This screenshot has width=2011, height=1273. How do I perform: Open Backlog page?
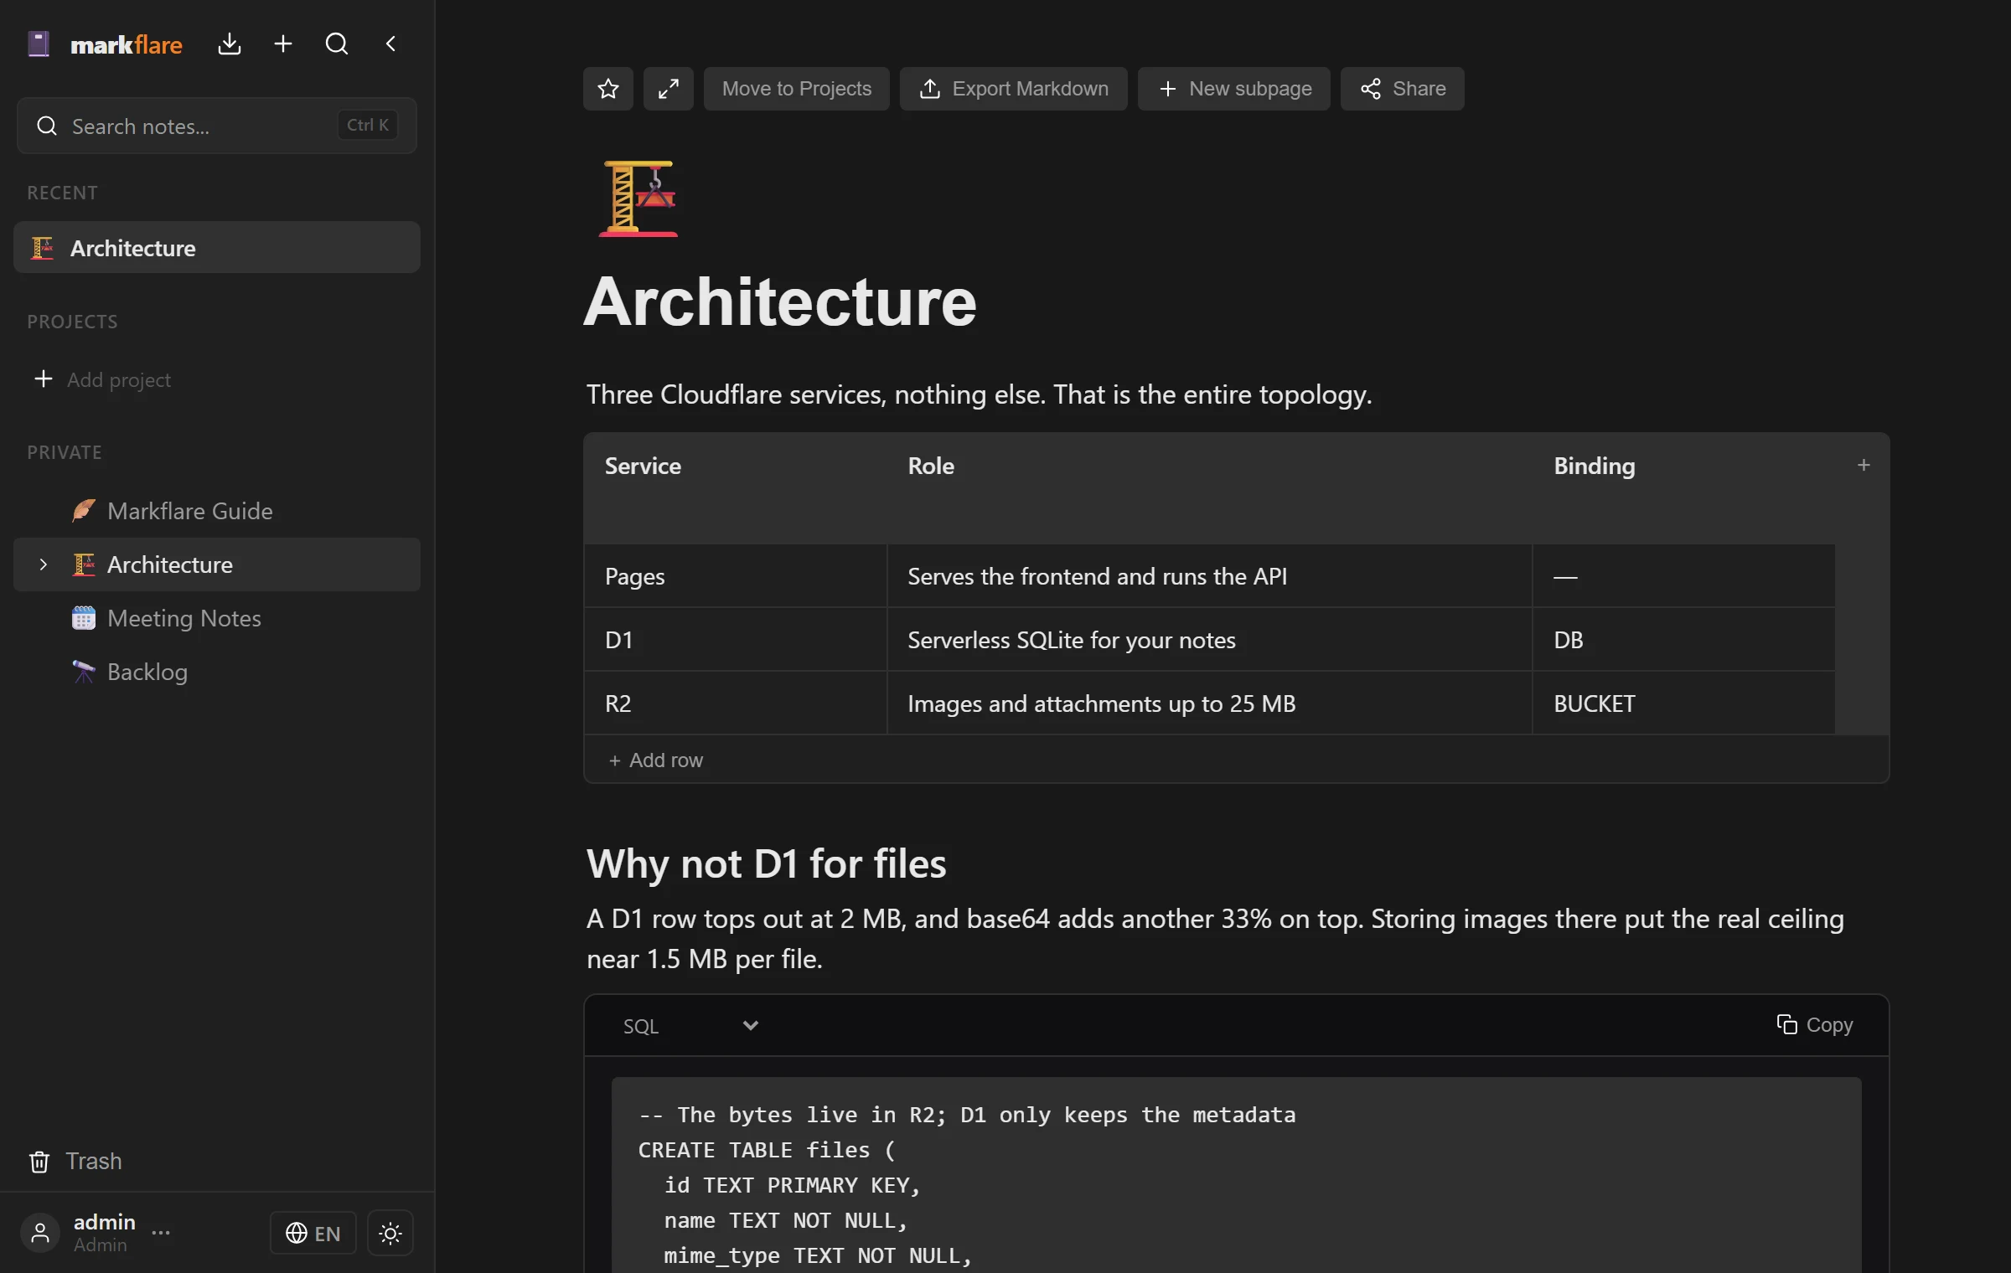point(217,672)
